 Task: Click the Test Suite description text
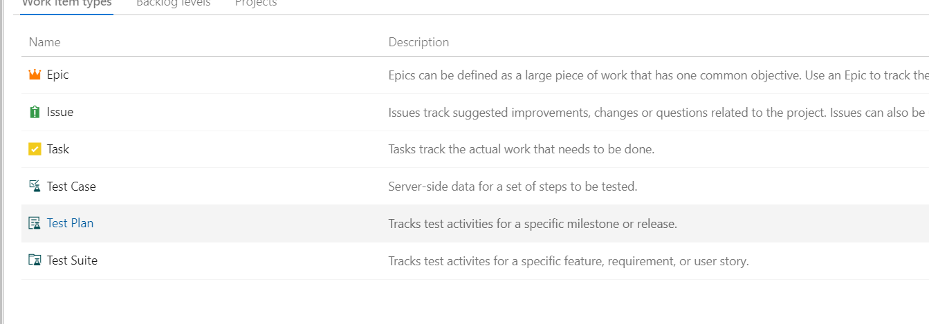(569, 261)
